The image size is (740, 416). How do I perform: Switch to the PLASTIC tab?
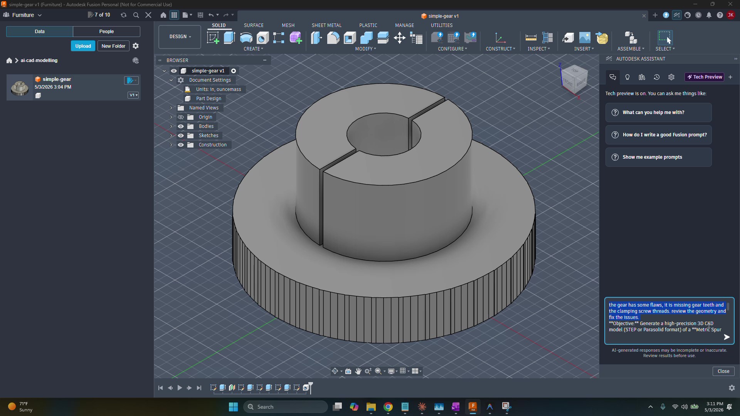click(x=368, y=25)
